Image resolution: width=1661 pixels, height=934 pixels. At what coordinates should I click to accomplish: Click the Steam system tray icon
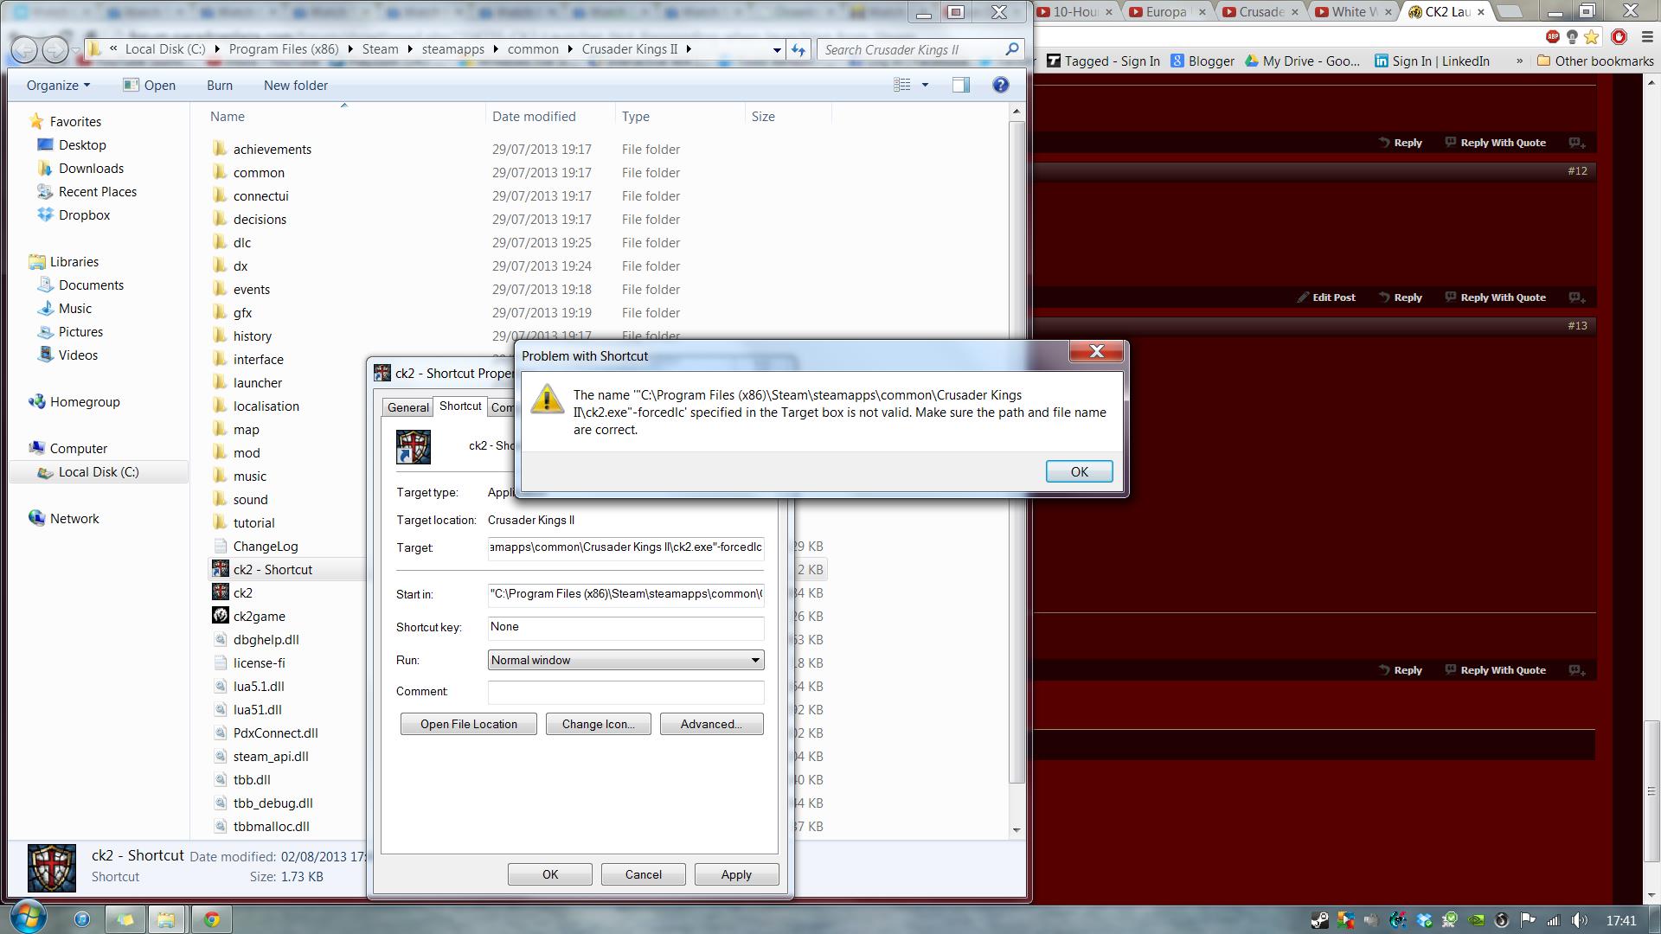1319,920
